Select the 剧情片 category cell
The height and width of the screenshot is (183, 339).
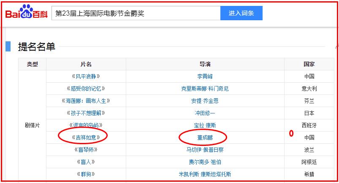(32, 125)
